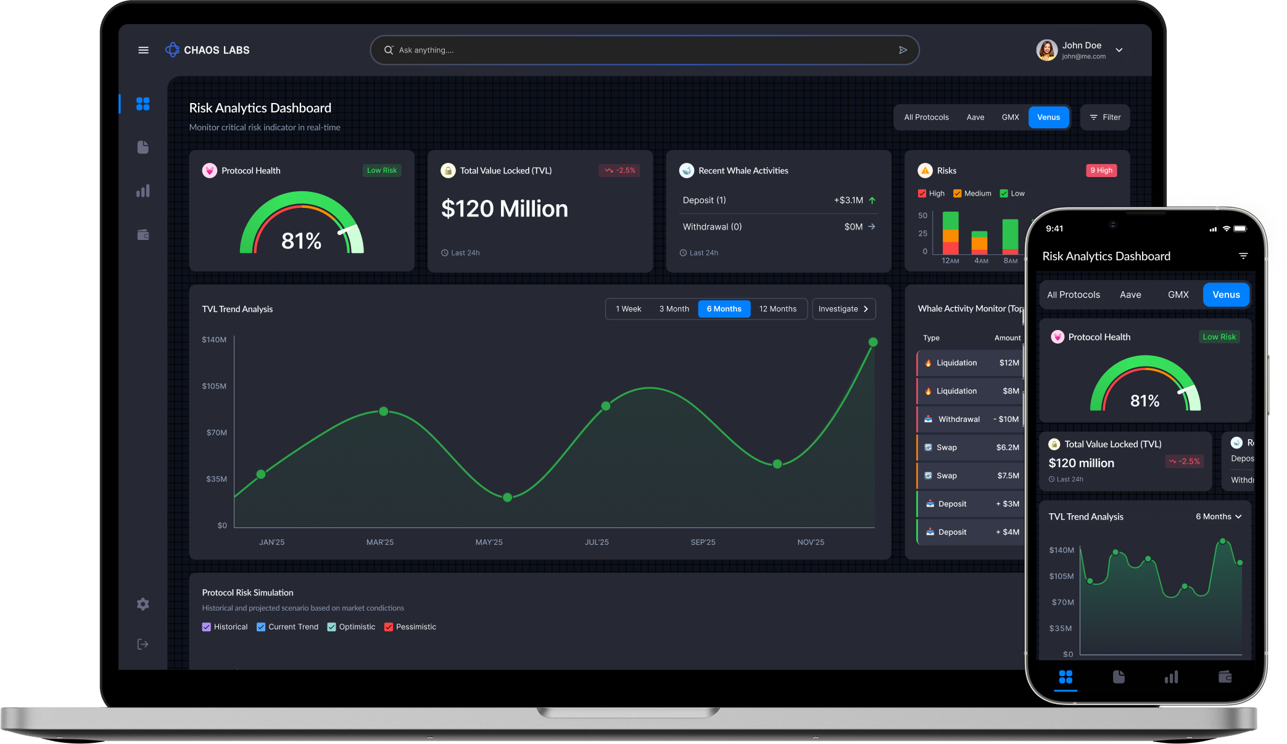Expand the John Doe account dropdown chevron
This screenshot has height=744, width=1287.
pos(1119,50)
